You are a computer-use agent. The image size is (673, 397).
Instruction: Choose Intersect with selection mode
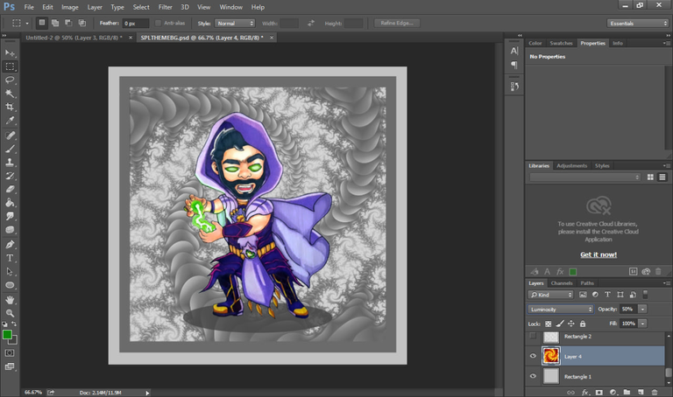[82, 23]
